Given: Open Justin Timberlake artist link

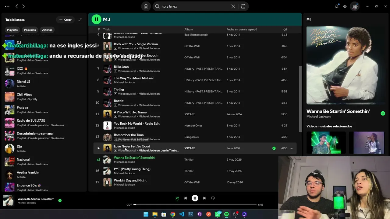Looking at the screenshot, I should click(170, 151).
